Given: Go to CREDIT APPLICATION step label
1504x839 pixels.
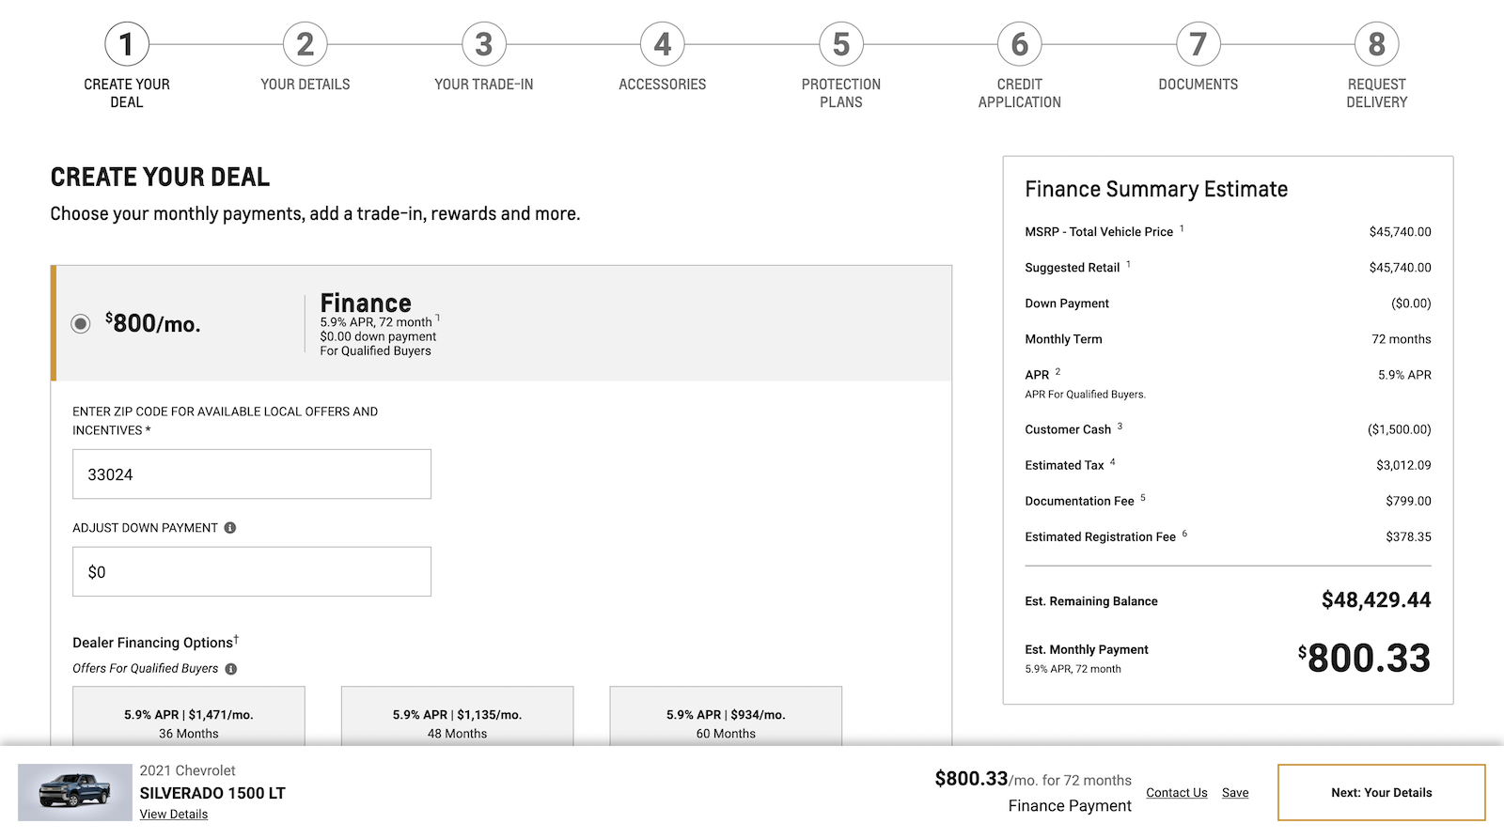Looking at the screenshot, I should [1020, 93].
